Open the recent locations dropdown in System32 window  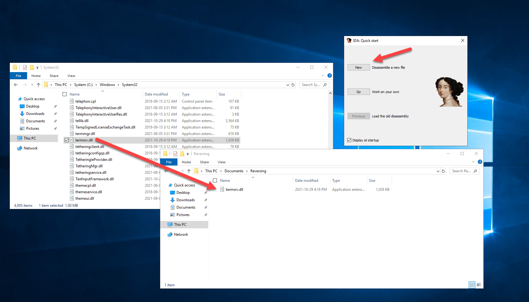(x=32, y=85)
